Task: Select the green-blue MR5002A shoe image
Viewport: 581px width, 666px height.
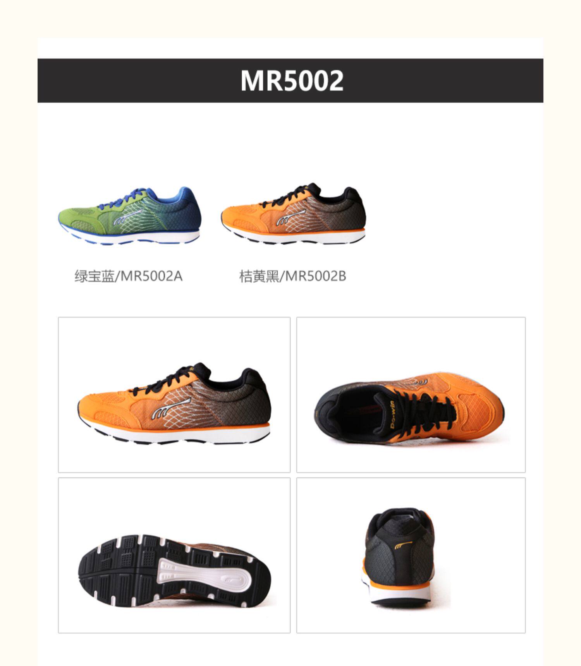Action: tap(129, 216)
